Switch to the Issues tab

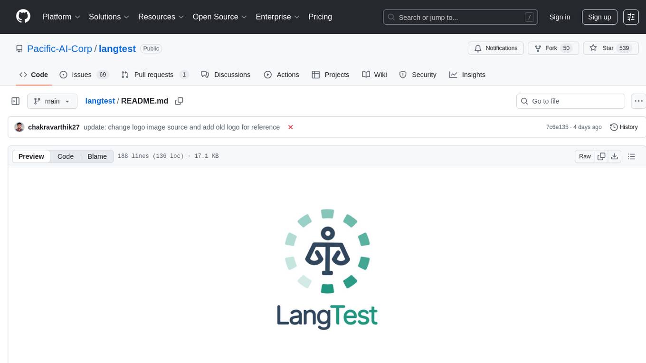(x=84, y=75)
